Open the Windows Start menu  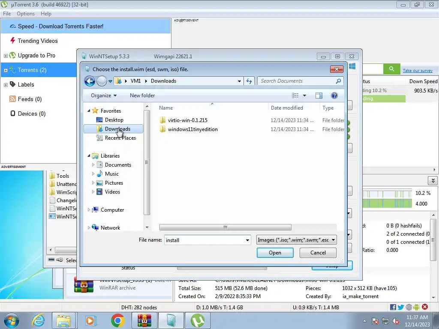point(11,320)
